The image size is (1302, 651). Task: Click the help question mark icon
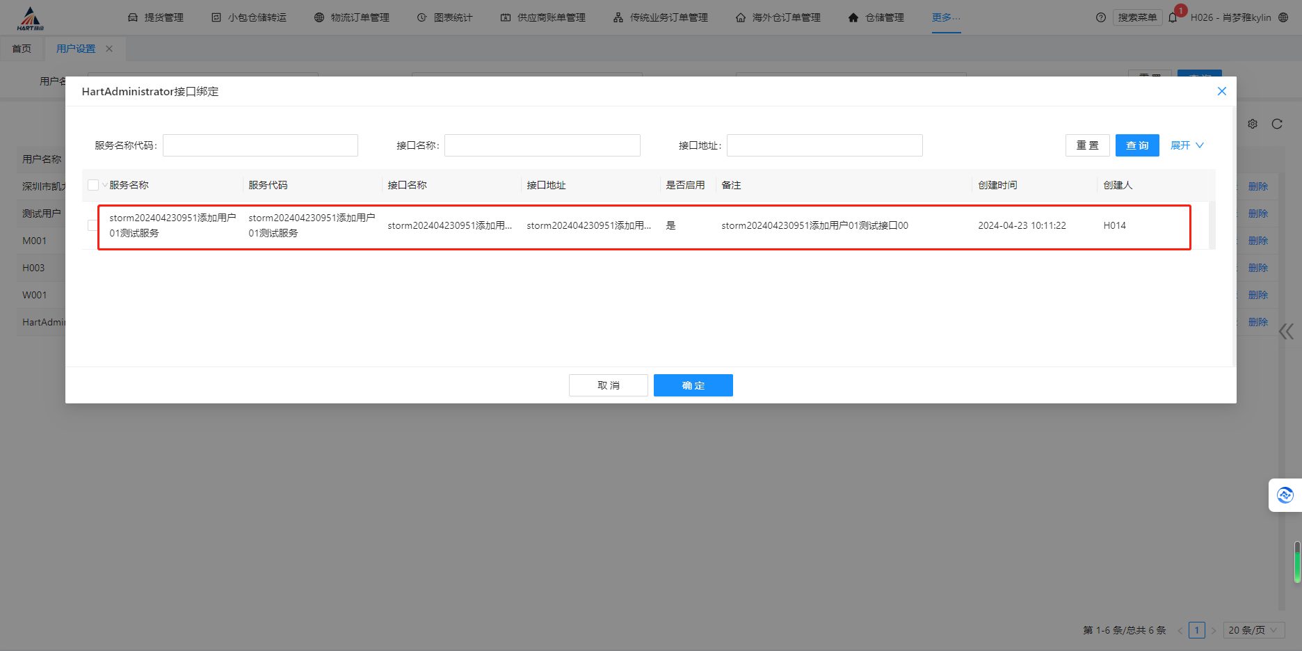[x=1100, y=17]
